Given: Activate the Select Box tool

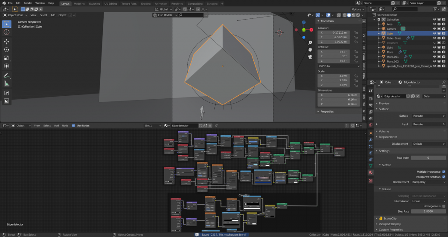Looking at the screenshot, I should point(6,24).
